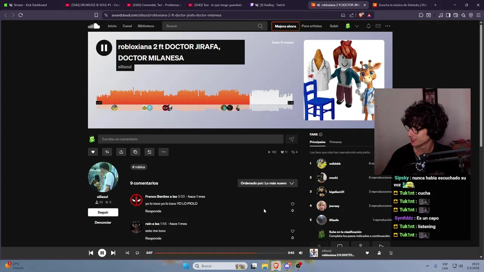484x272 pixels.
Task: Reply to rain's comment
Action: coord(153,238)
